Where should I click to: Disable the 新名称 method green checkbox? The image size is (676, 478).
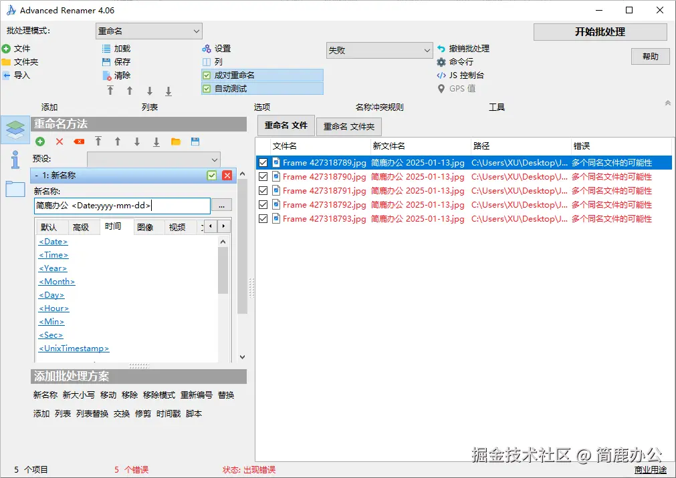tap(212, 176)
